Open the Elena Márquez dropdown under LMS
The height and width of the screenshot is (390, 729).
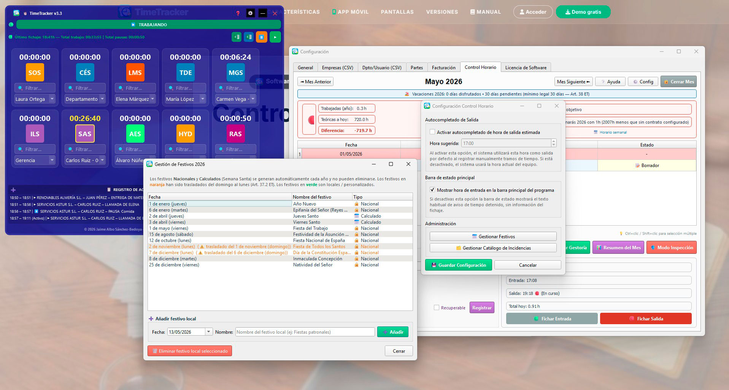pyautogui.click(x=135, y=99)
